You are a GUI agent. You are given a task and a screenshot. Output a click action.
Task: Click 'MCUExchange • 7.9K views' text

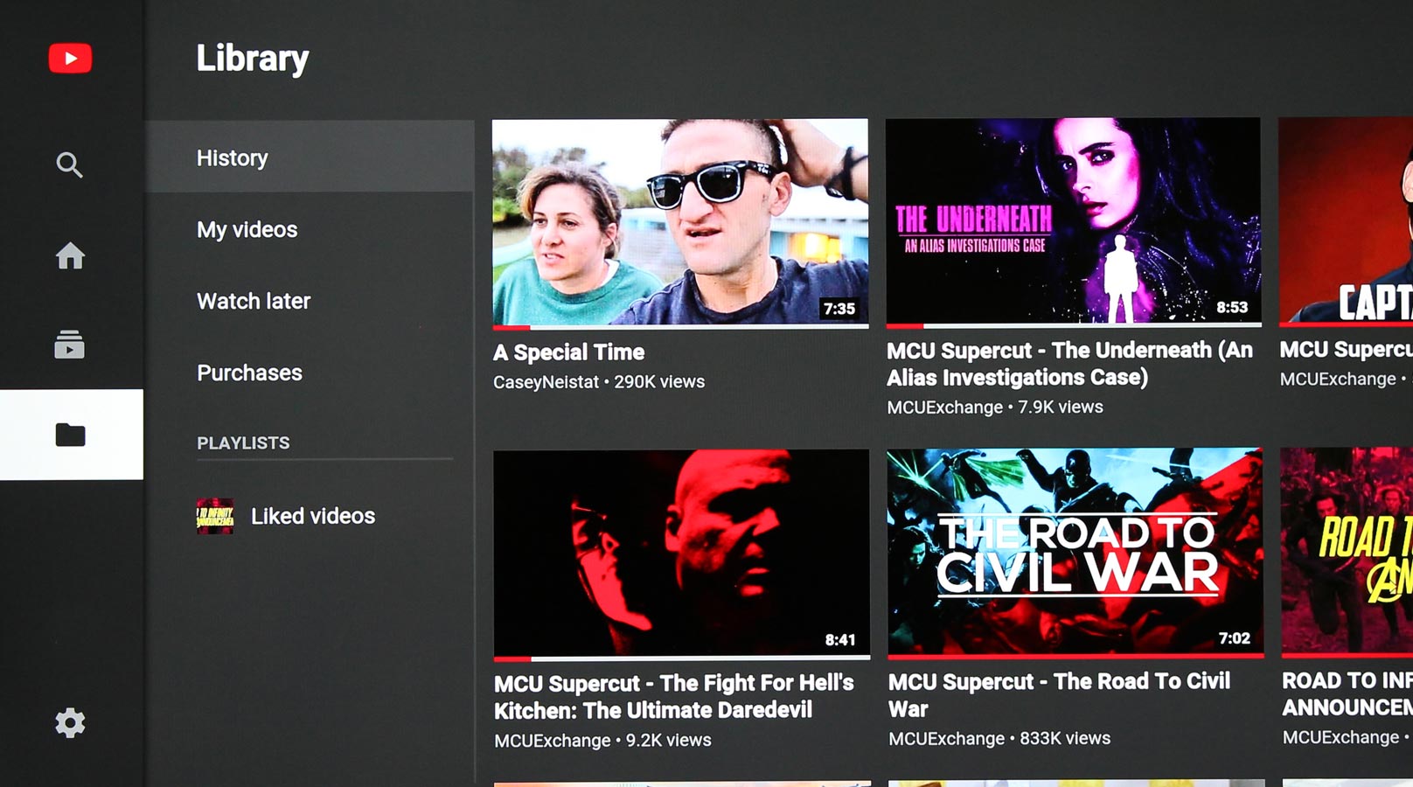995,407
